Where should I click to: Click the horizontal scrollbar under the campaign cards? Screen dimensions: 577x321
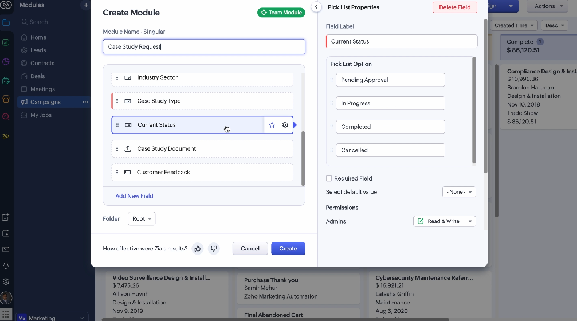pos(275,319)
